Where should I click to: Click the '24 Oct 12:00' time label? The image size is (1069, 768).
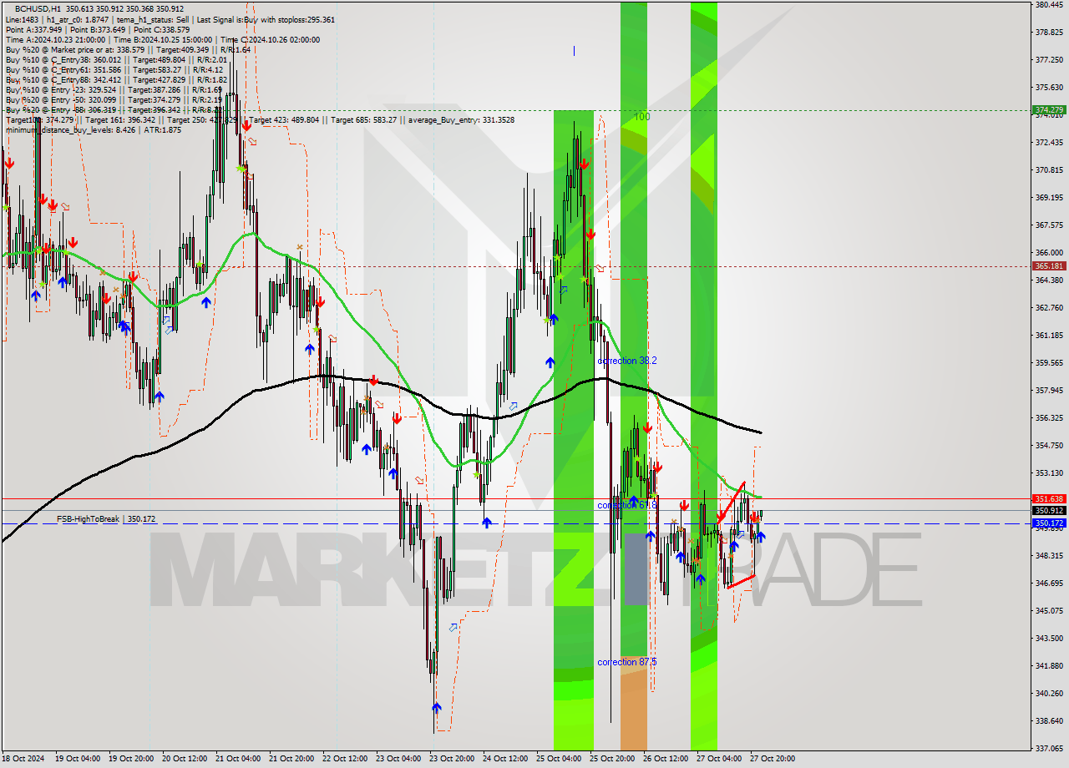point(504,759)
